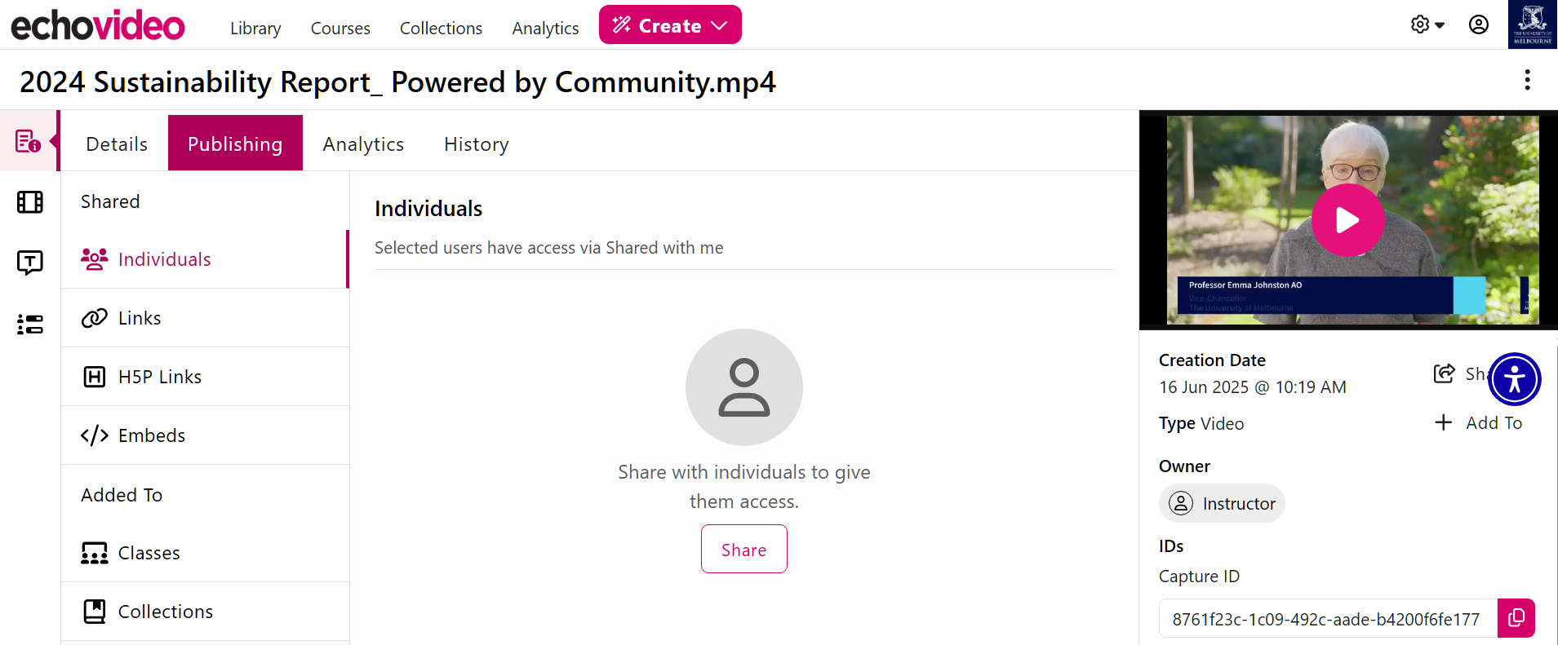Open the chapters list sidebar icon
Screen dimensions: 1558x645
[30, 324]
